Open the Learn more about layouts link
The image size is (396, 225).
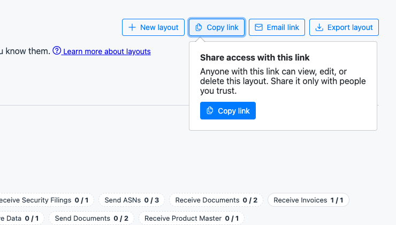pyautogui.click(x=107, y=51)
